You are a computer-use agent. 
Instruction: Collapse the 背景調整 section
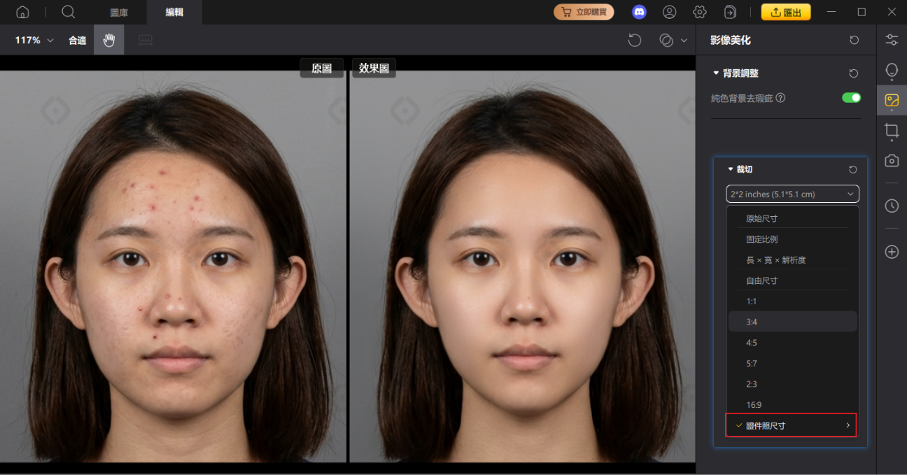(715, 73)
